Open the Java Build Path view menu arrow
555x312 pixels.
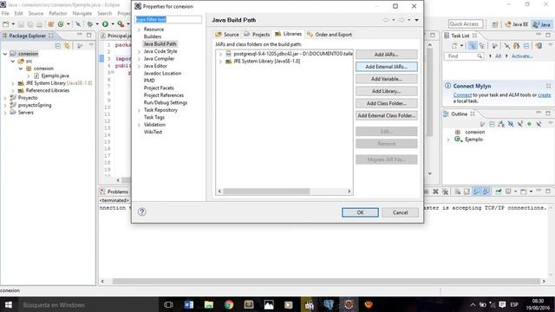[x=416, y=20]
